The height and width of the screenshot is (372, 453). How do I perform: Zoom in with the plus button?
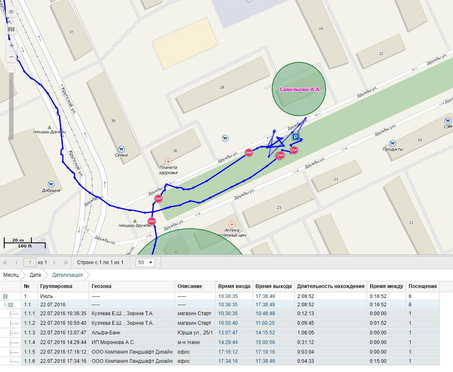pyautogui.click(x=11, y=45)
